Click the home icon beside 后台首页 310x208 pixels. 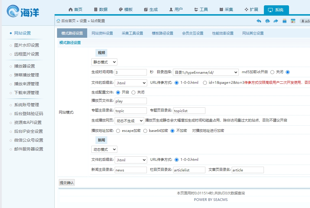pos(59,21)
